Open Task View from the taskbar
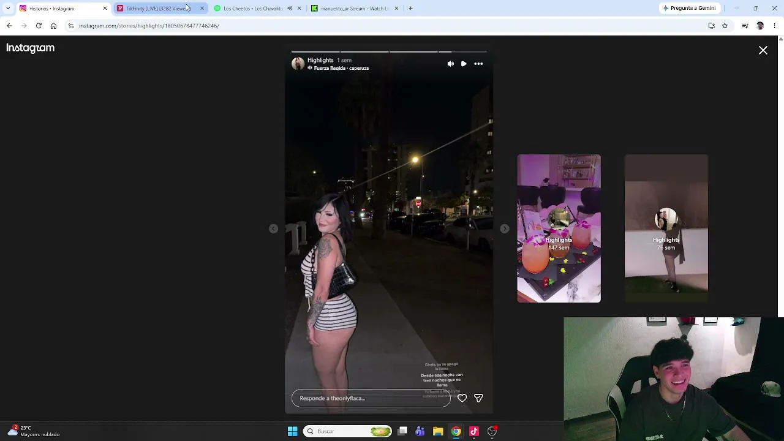 pos(402,431)
